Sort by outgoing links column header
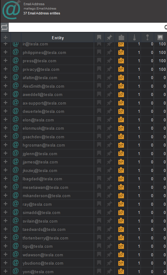The width and height of the screenshot is (167, 275). click(147, 37)
